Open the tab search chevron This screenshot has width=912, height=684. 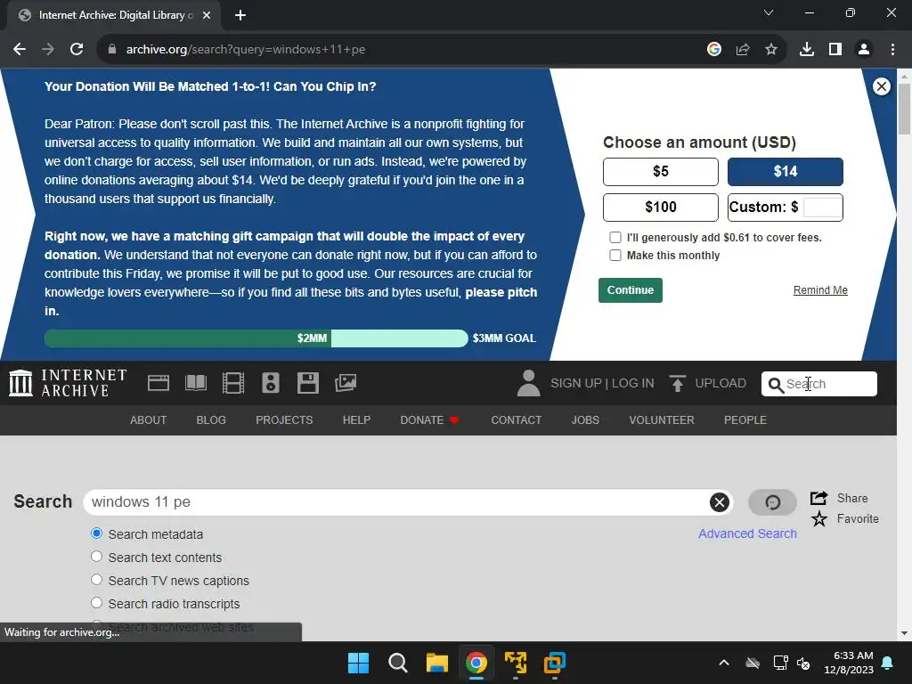coord(769,12)
